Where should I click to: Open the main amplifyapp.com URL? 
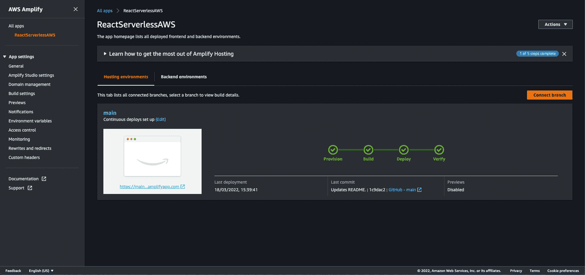tap(150, 186)
